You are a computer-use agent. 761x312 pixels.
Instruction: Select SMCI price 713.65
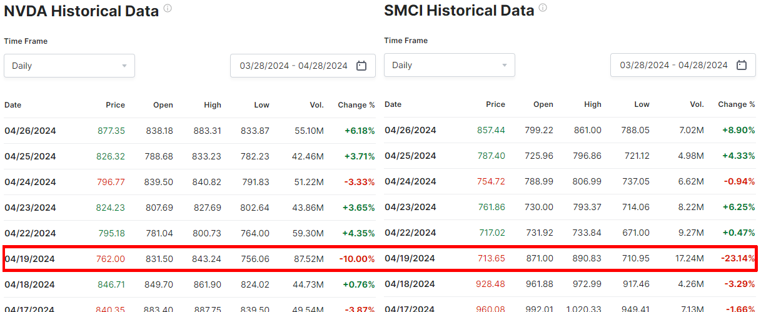pyautogui.click(x=491, y=258)
